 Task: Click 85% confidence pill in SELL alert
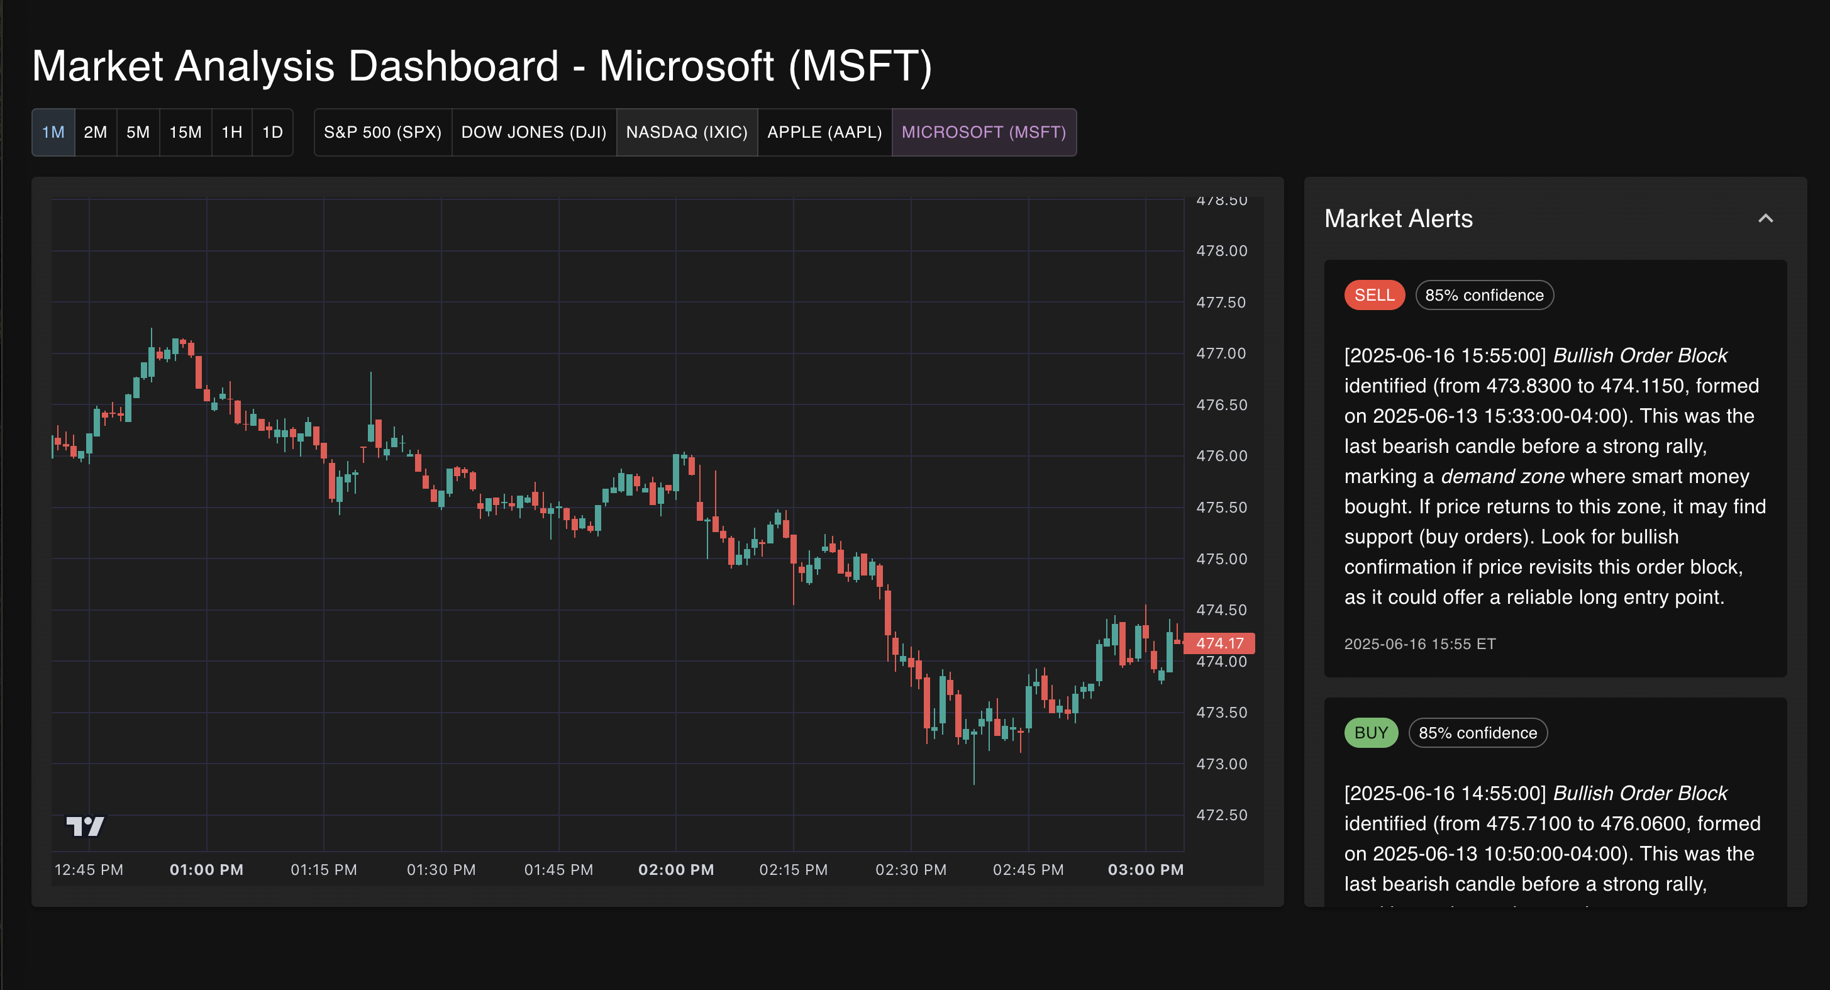click(x=1484, y=295)
